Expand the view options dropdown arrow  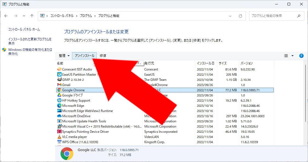tap(292, 56)
